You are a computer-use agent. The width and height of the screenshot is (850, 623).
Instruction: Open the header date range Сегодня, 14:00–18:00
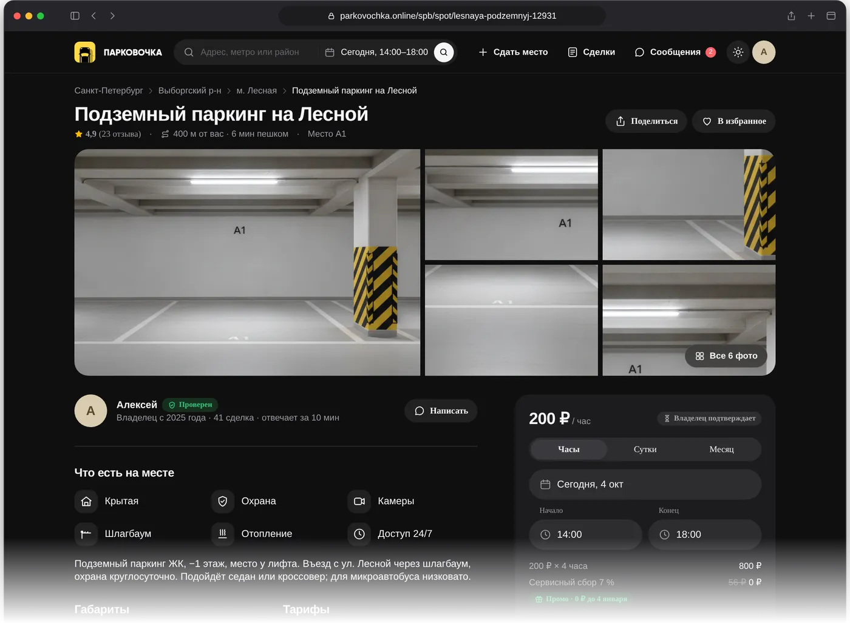[x=376, y=52]
